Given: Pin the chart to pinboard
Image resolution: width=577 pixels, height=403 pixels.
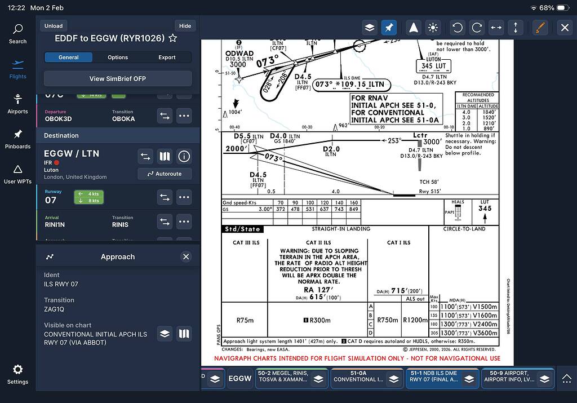Looking at the screenshot, I should point(389,28).
